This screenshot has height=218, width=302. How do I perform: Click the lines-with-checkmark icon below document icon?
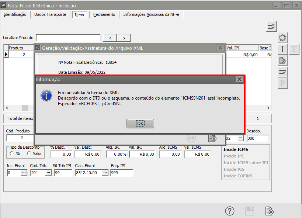(282, 72)
